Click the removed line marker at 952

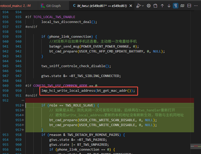pyautogui.click(x=23, y=101)
